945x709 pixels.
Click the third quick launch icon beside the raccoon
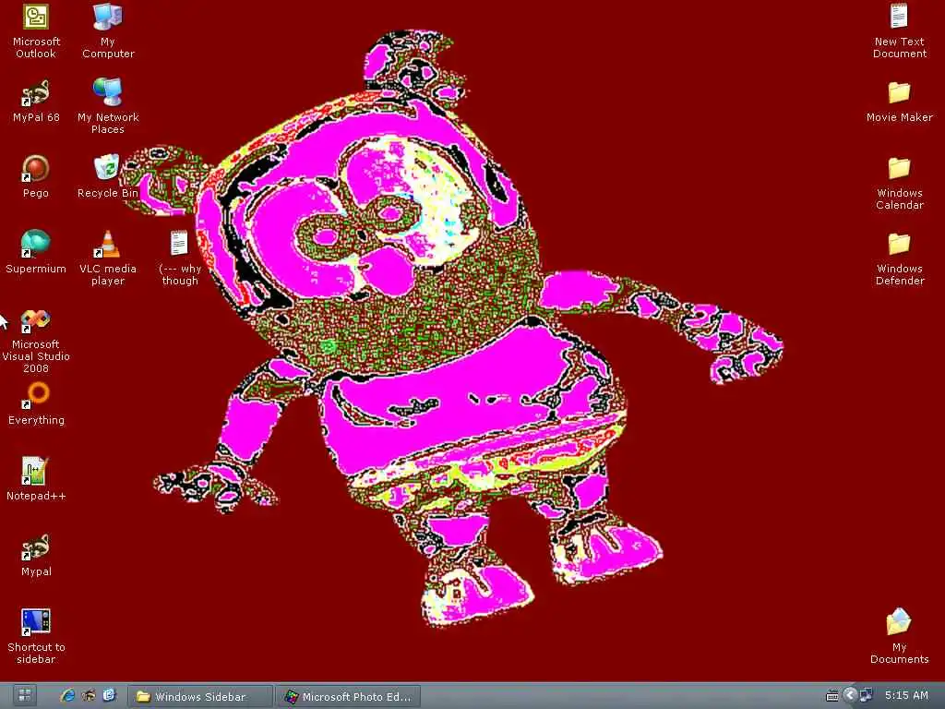click(109, 696)
